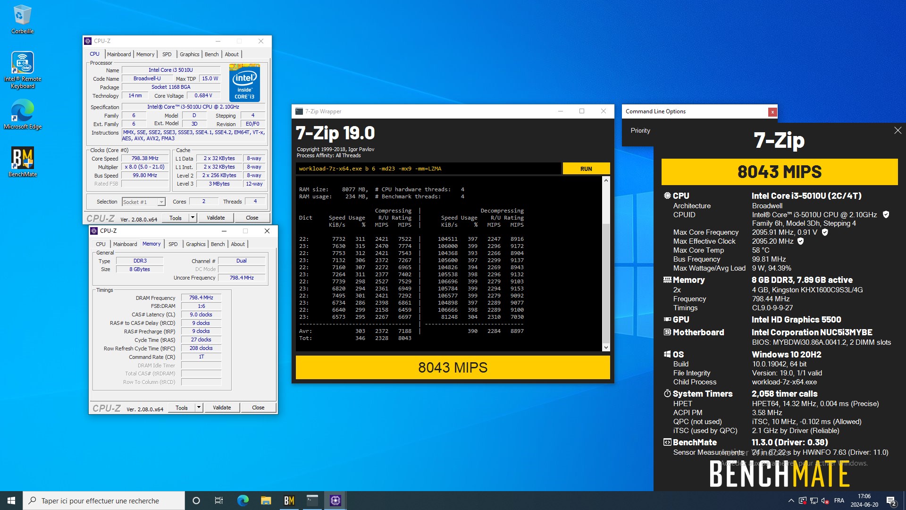Open the Corbeille recycle bin icon
Screen dimensions: 906x510
[22, 19]
